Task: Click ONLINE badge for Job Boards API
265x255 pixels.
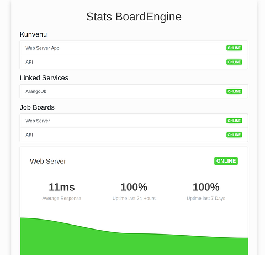Action: [234, 135]
